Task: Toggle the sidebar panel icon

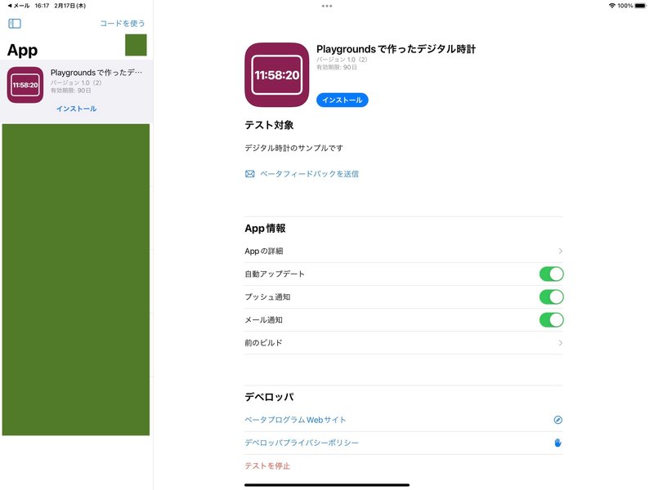Action: [x=15, y=24]
